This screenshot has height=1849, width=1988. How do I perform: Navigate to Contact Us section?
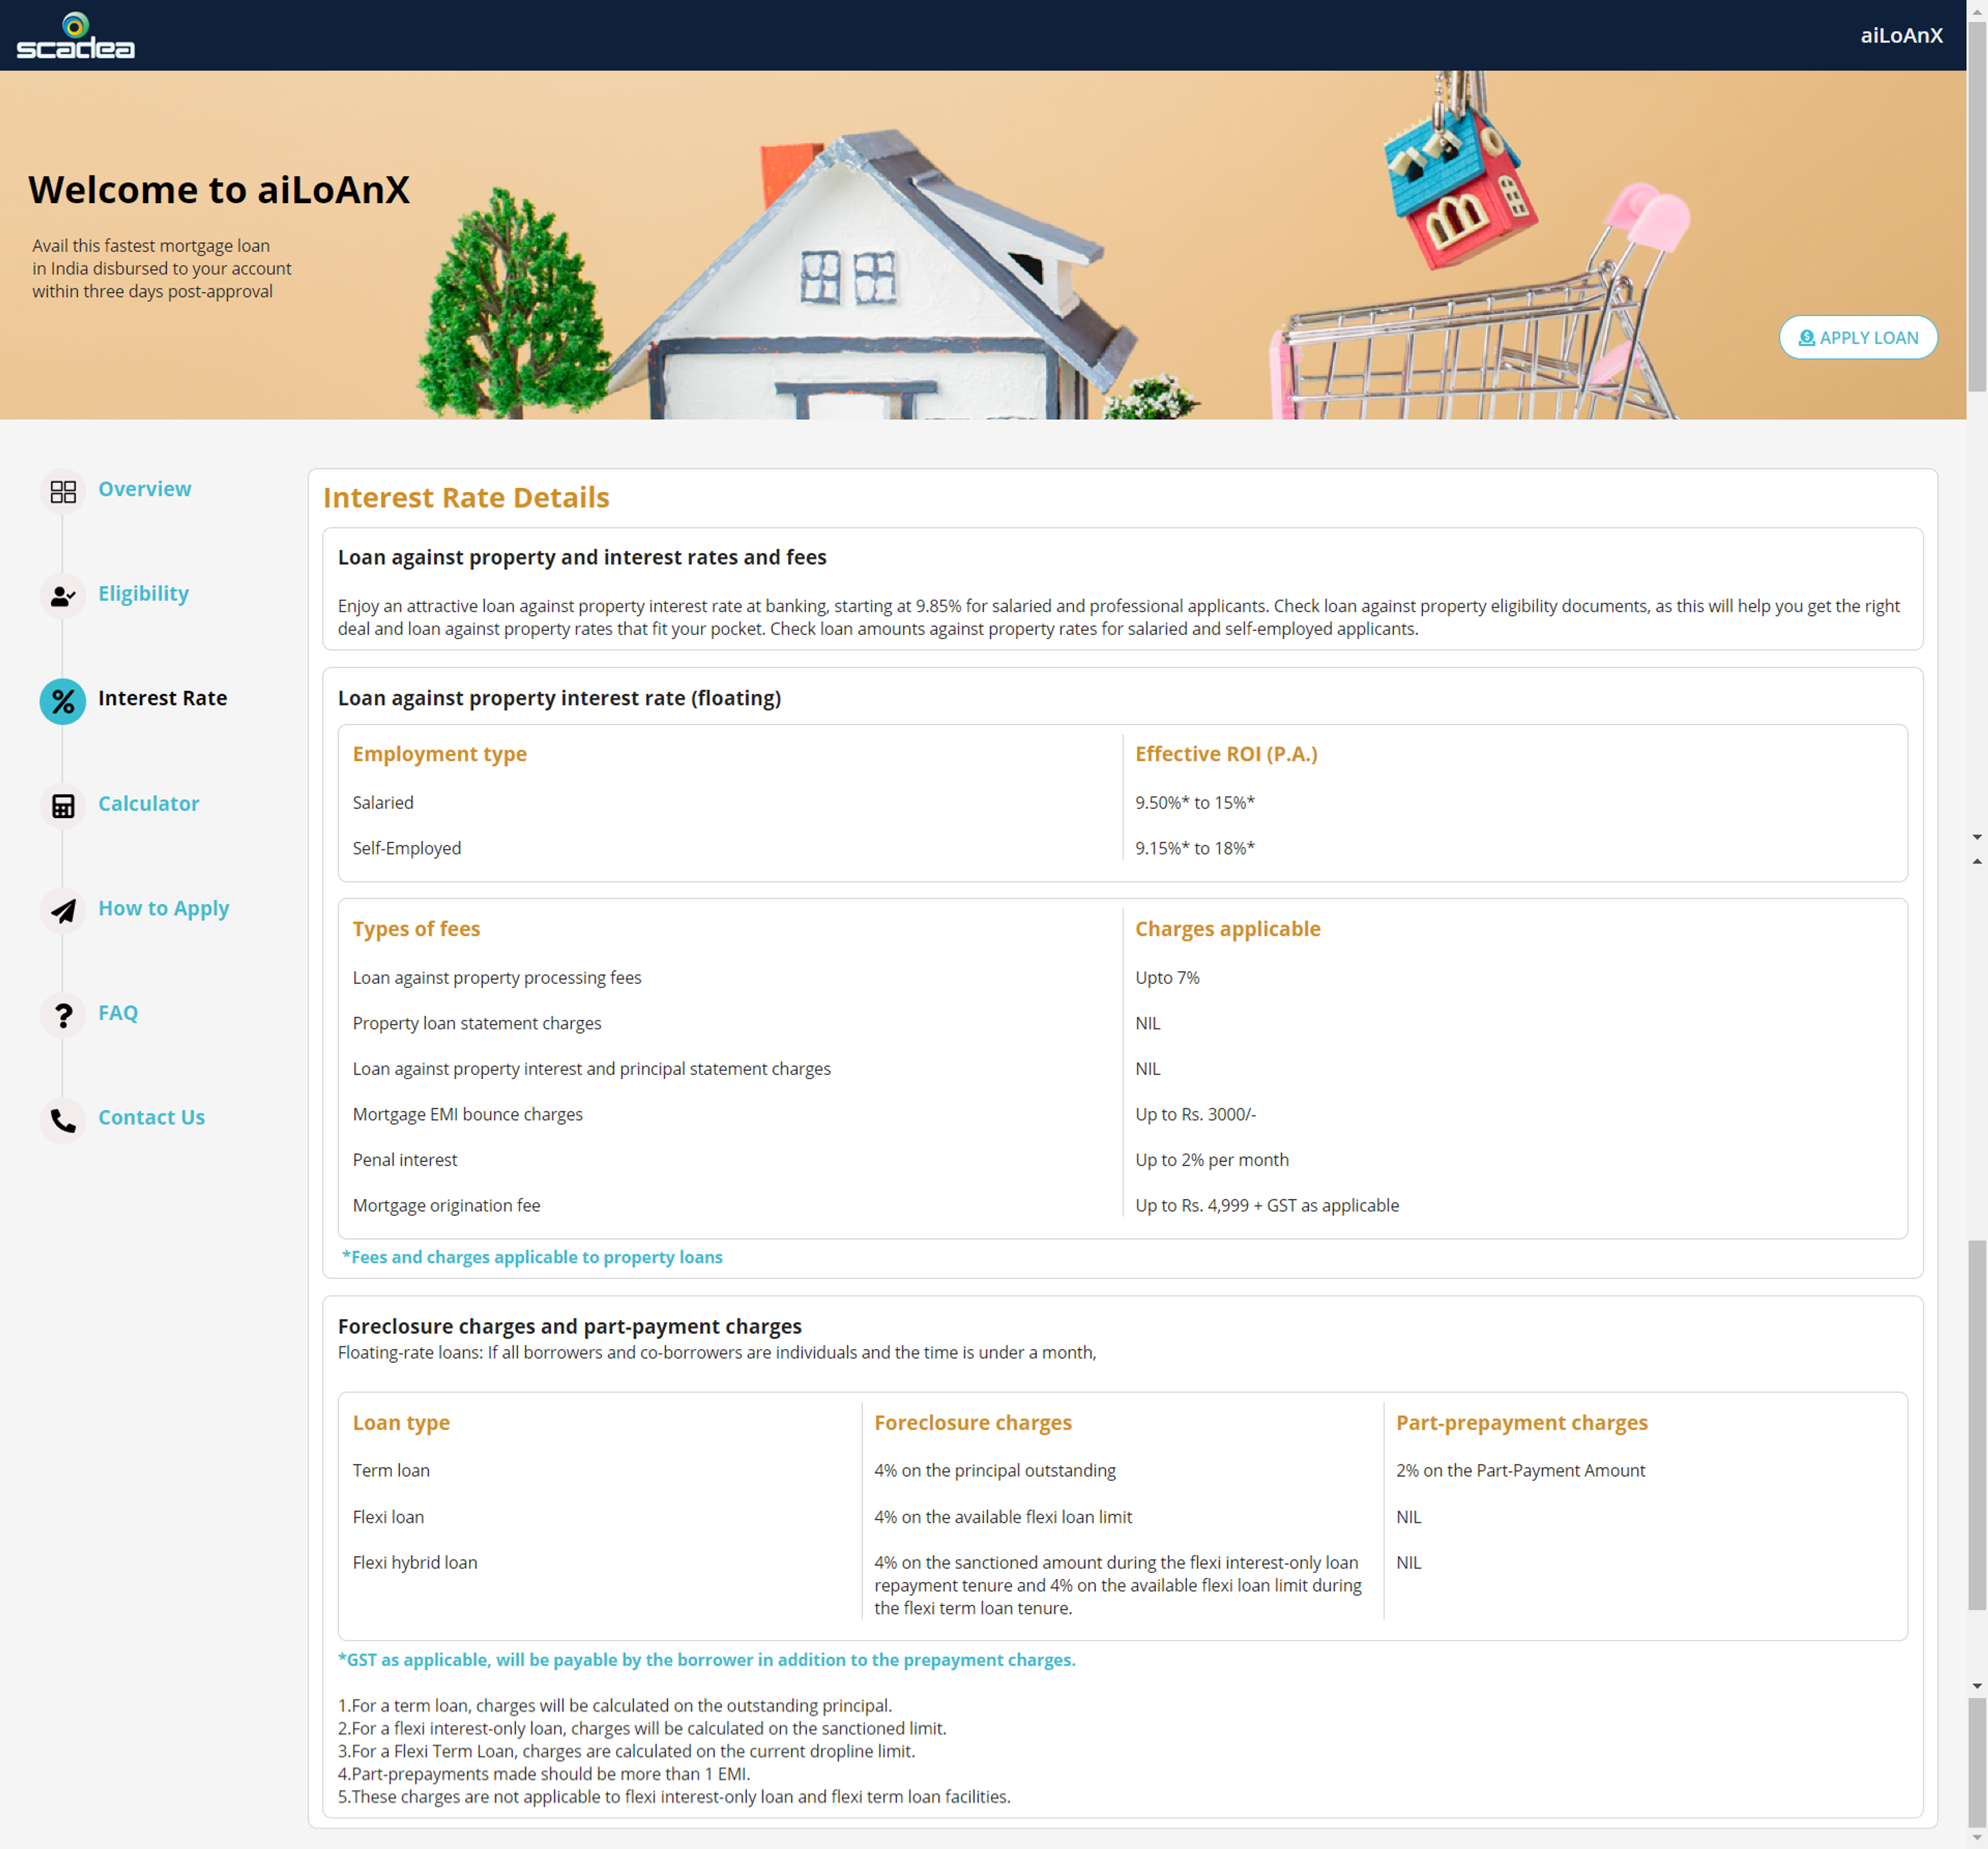coord(151,1117)
